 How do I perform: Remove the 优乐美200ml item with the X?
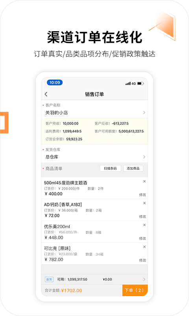(144, 225)
